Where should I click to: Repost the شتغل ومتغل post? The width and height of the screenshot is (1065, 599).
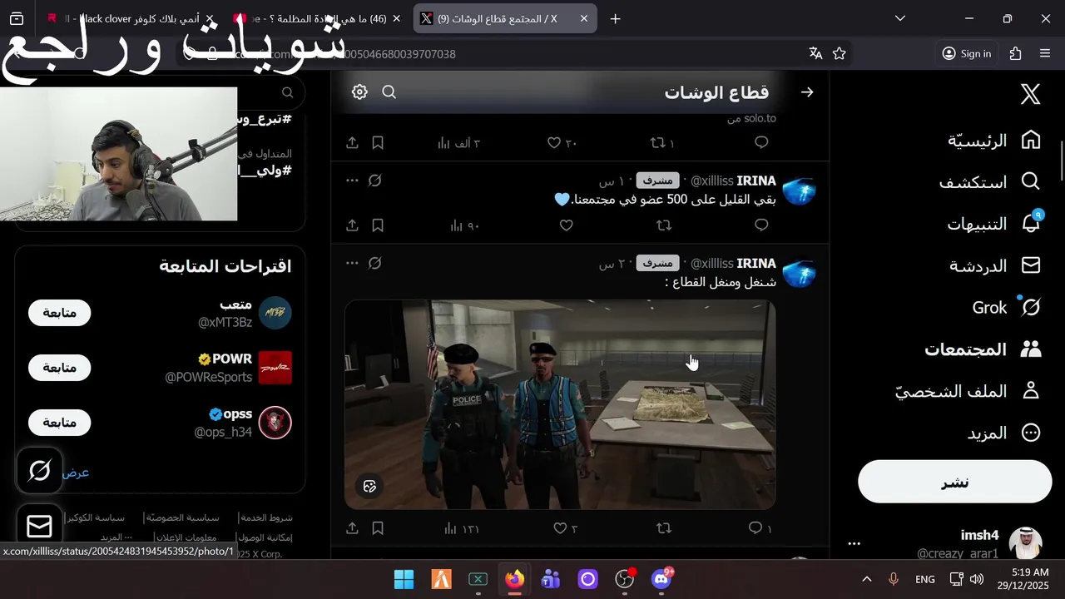click(664, 528)
